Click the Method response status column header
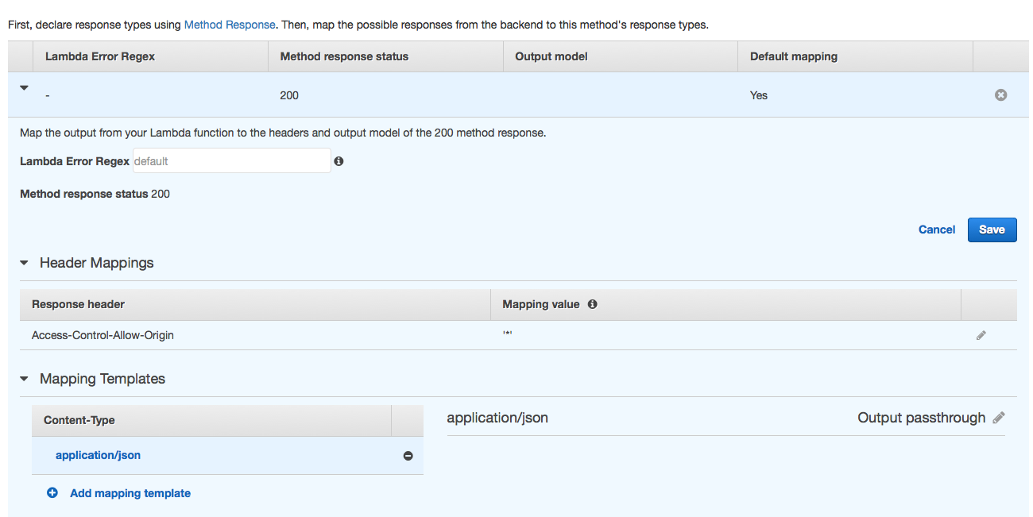The height and width of the screenshot is (517, 1033). tap(344, 56)
